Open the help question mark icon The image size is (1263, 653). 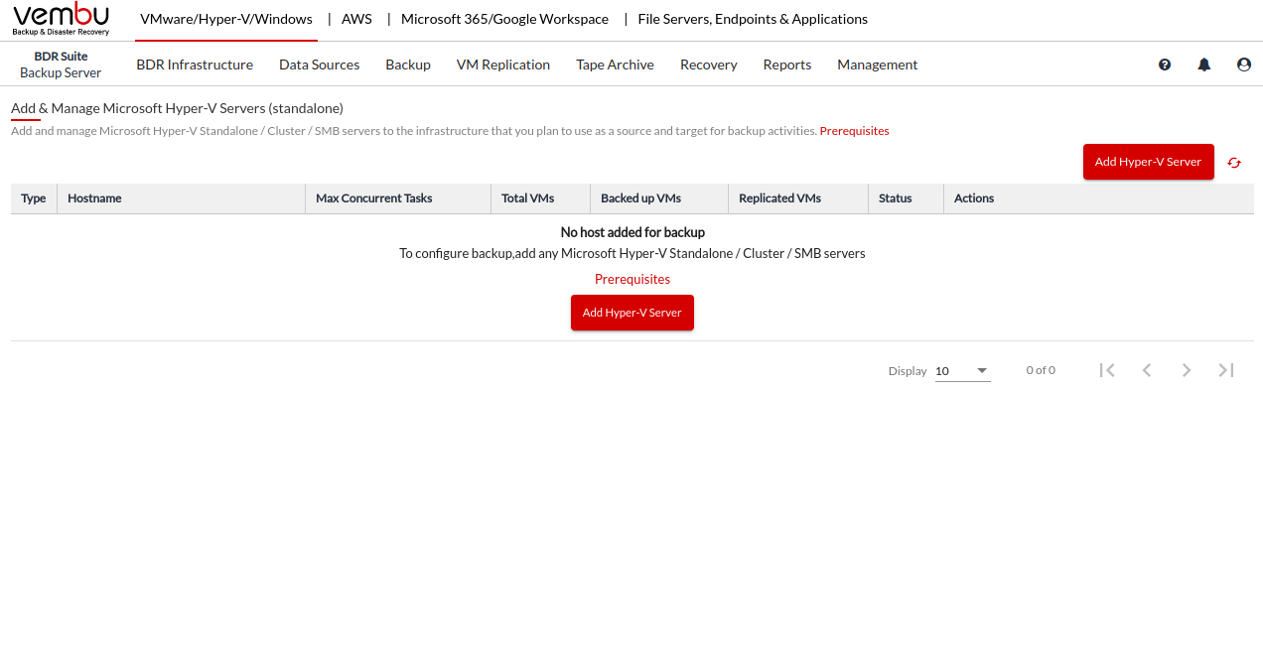1165,65
